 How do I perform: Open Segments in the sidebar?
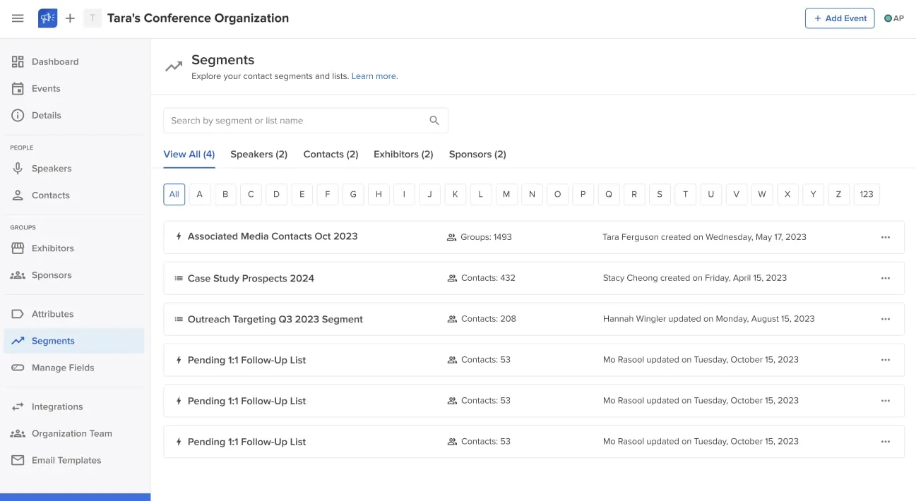click(73, 341)
